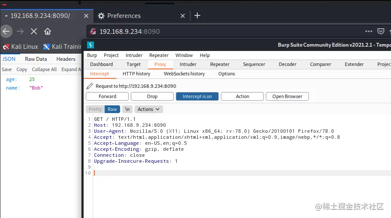Close the 192.168.9.234:8090 browser tab
Viewport: 391px width, 218px height.
(86, 16)
